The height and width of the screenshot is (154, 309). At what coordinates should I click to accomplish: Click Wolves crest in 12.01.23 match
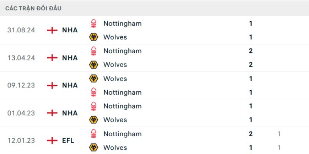93,147
